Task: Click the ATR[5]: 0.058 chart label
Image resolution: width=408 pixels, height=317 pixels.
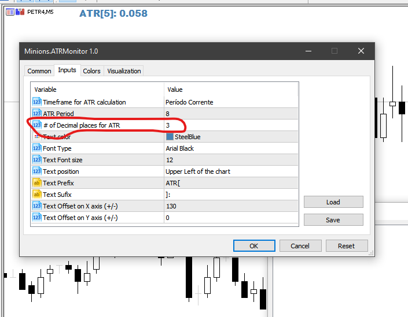Action: (113, 13)
